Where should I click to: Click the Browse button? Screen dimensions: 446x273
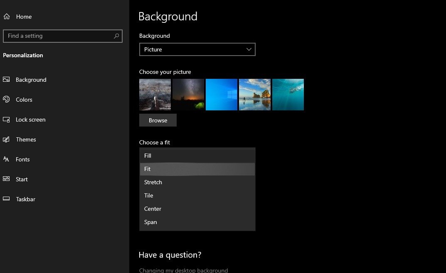point(158,120)
